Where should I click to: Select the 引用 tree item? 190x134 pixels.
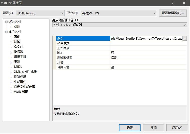(x=17, y=26)
